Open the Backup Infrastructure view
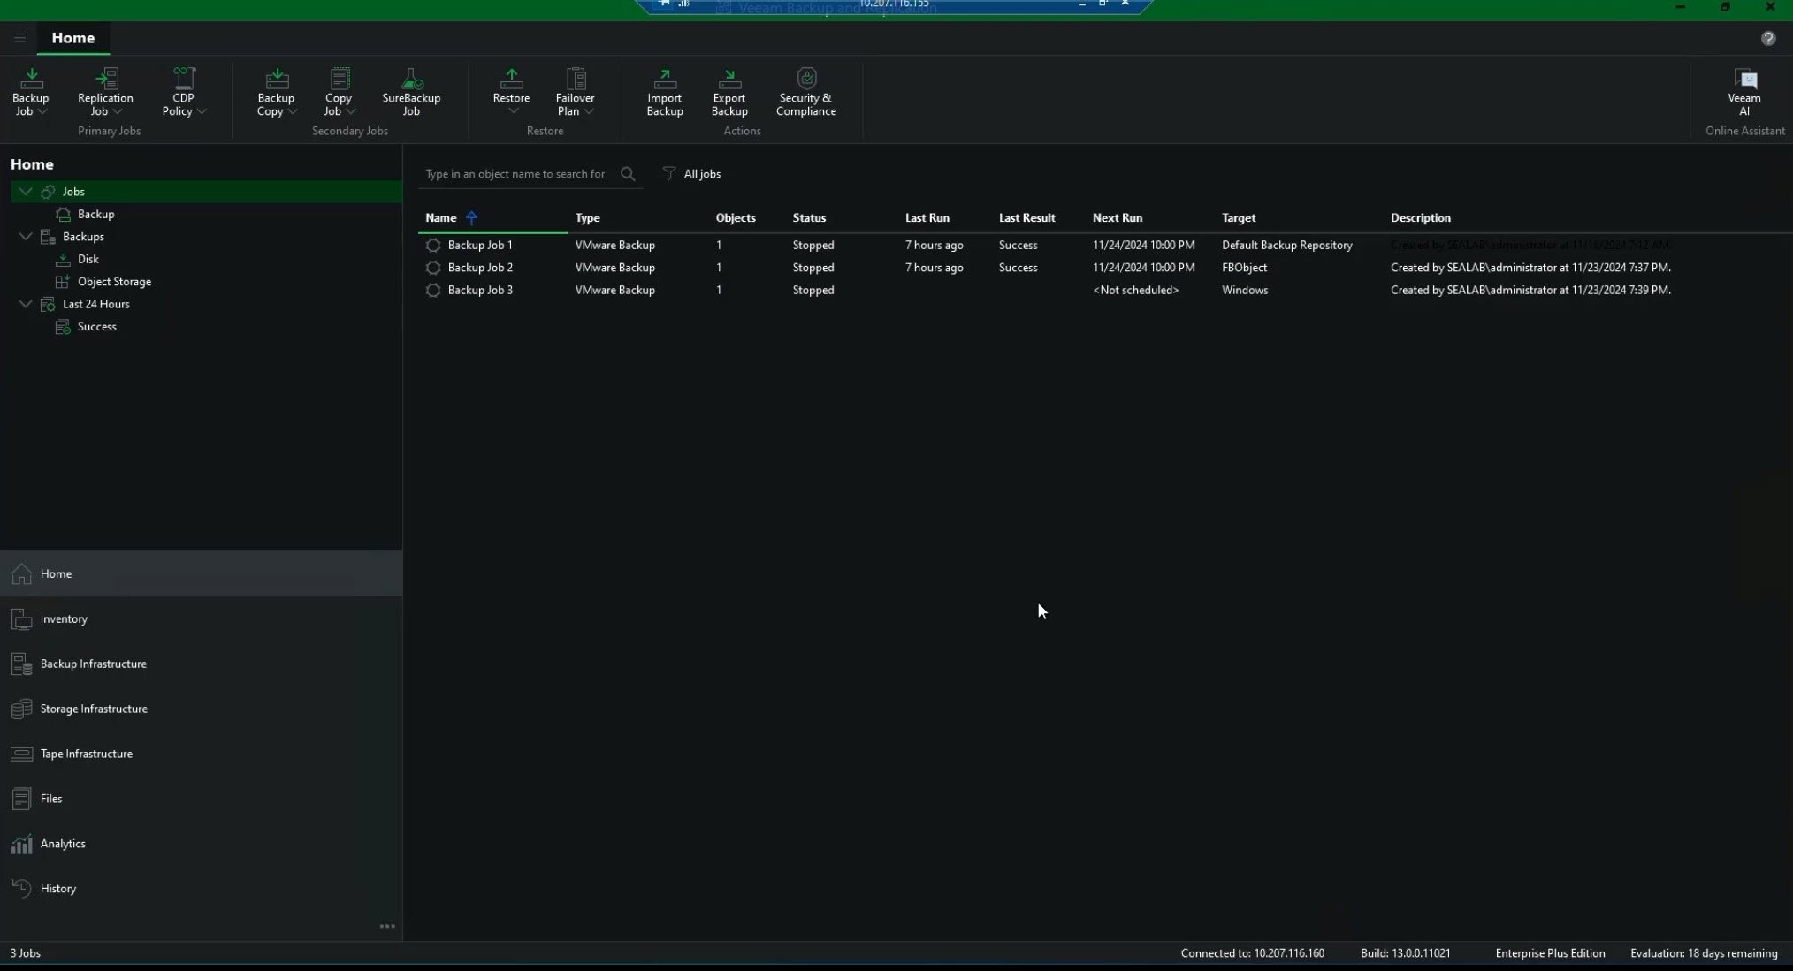This screenshot has height=971, width=1793. [x=201, y=664]
